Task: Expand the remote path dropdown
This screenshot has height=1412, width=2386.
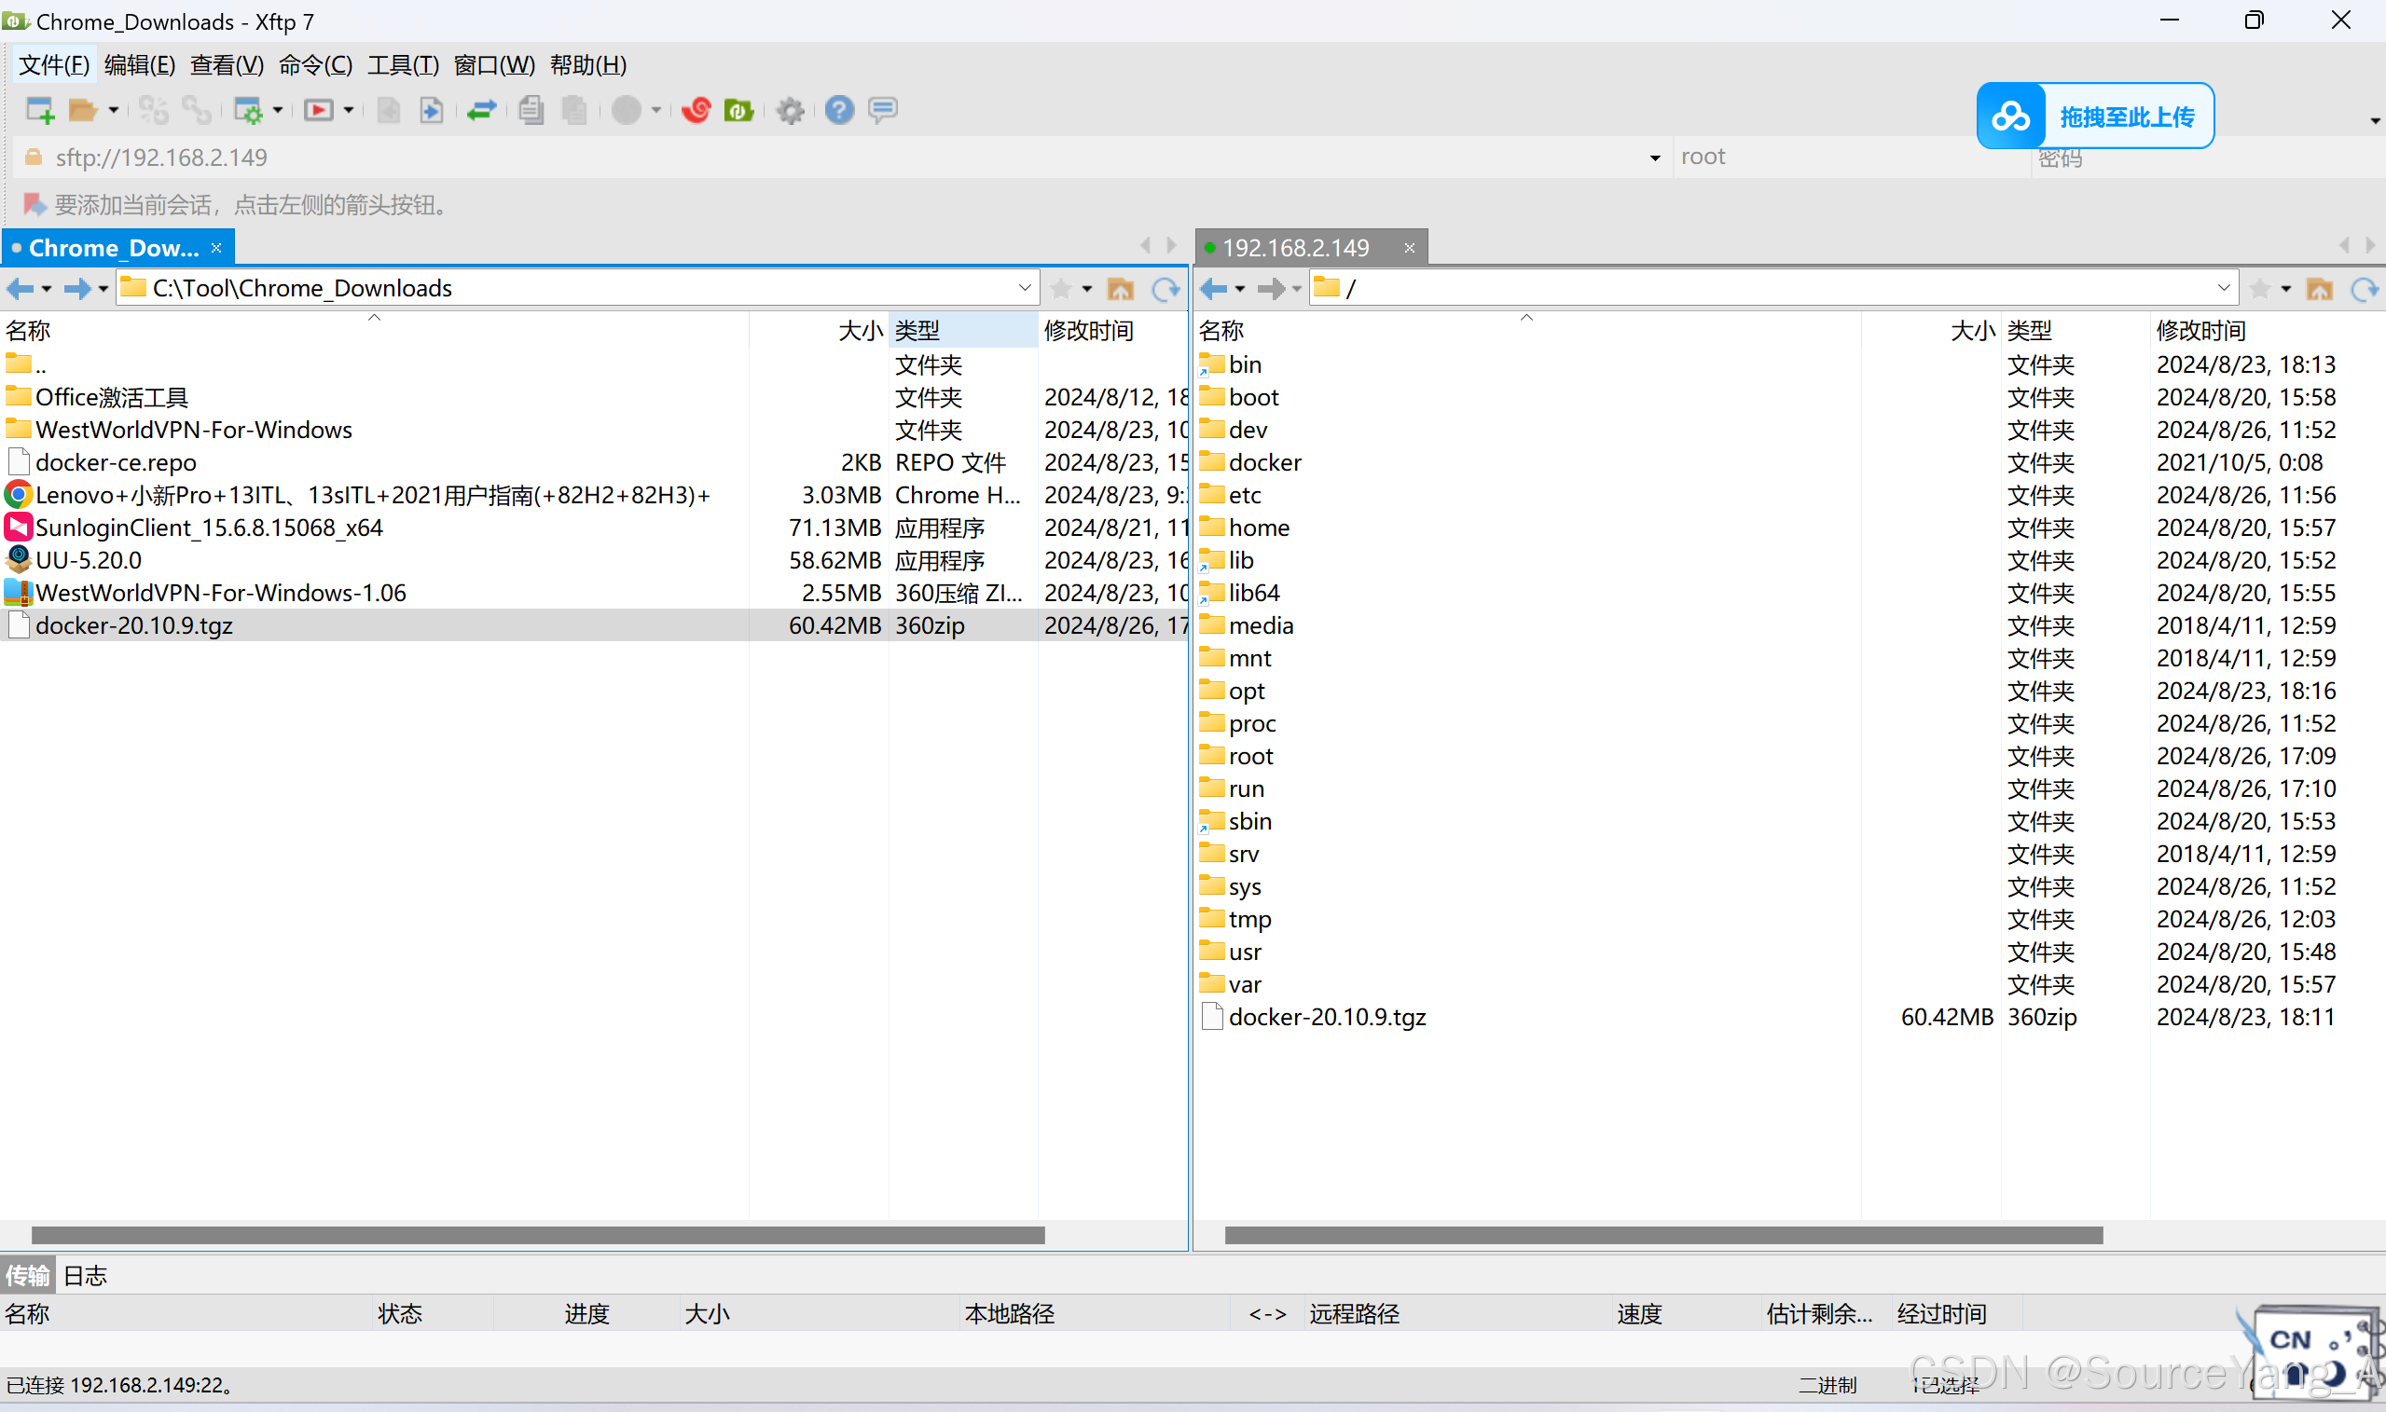Action: click(x=2223, y=287)
